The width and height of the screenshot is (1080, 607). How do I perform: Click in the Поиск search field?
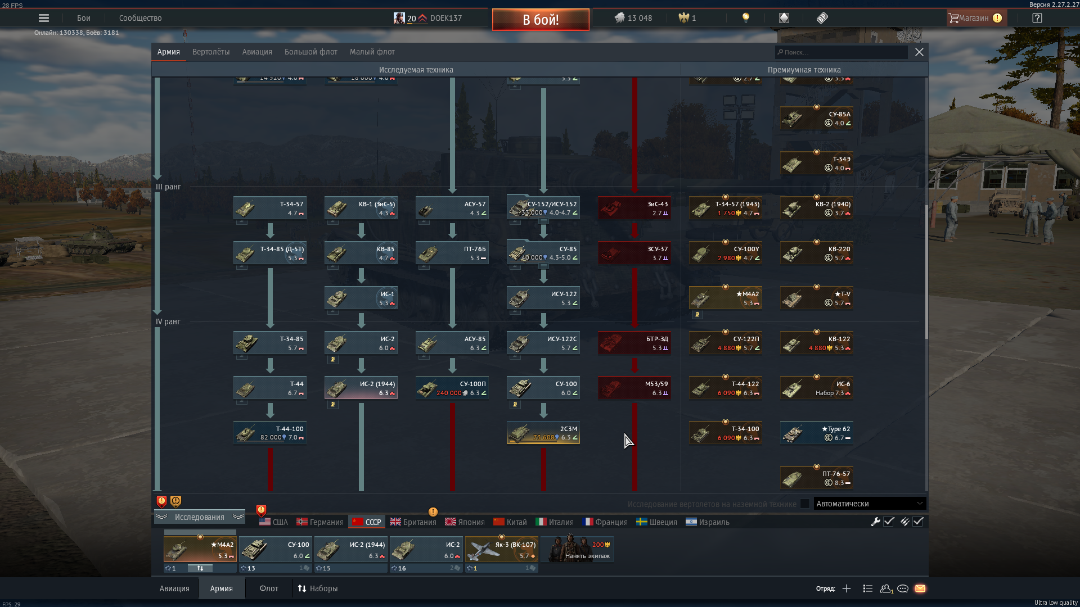click(841, 52)
